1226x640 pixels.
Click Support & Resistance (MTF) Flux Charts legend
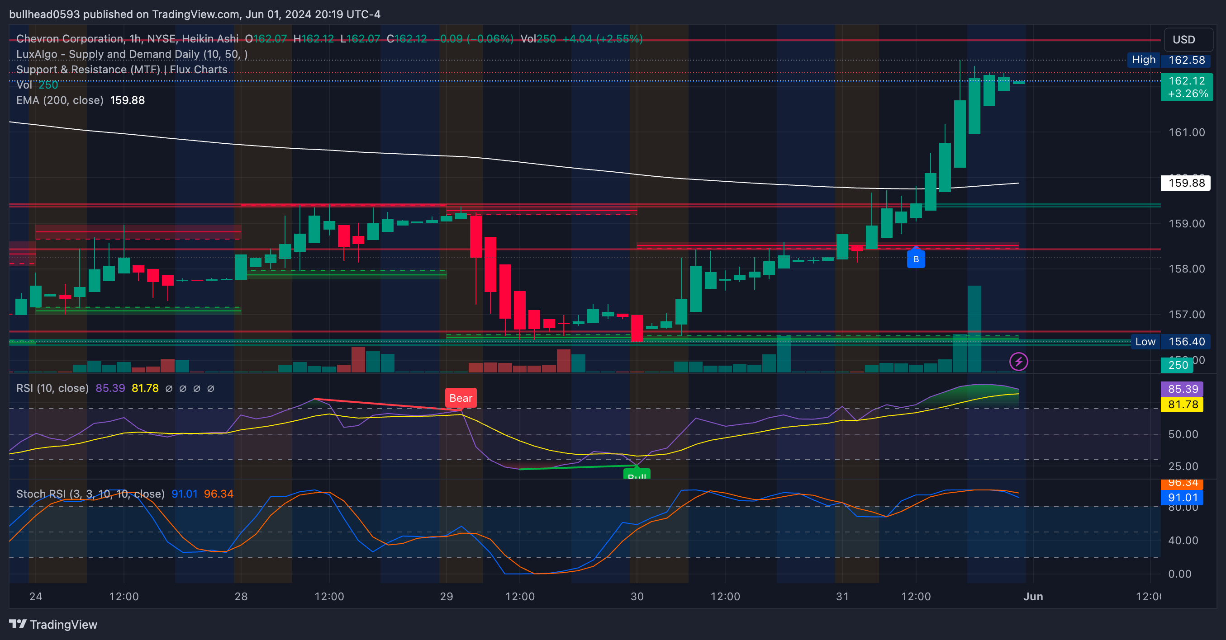pyautogui.click(x=122, y=70)
